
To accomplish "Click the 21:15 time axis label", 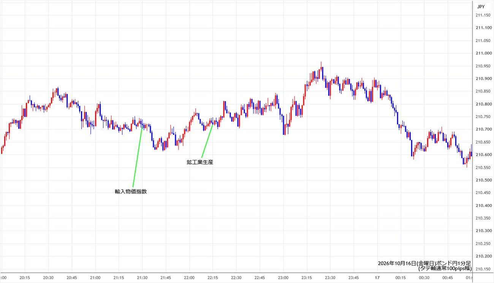I will 119,278.
